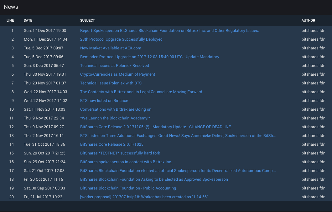
Task: Click date Tue, 5 Dec 2017 09:07
Action: [44, 48]
